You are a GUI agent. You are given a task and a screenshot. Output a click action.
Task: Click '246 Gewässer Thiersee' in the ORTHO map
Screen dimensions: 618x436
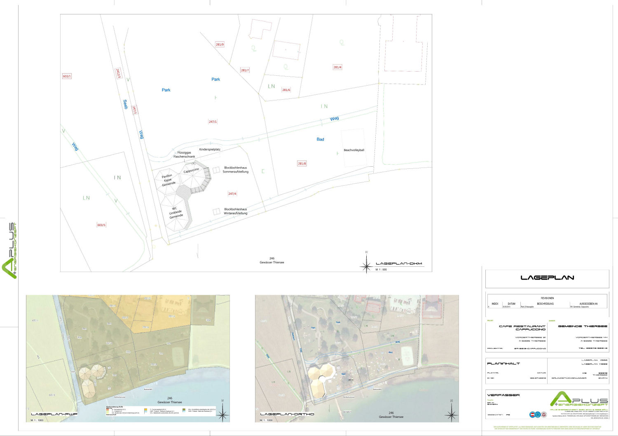pyautogui.click(x=391, y=415)
